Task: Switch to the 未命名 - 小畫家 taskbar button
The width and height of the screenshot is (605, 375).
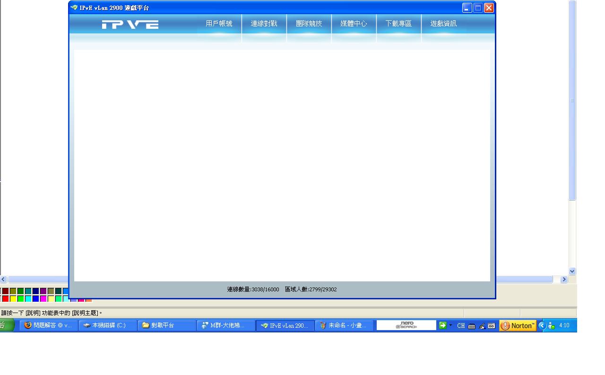Action: tap(344, 325)
